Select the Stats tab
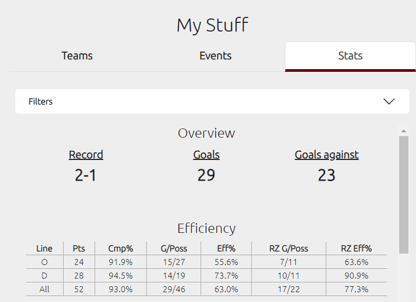Image resolution: width=416 pixels, height=302 pixels. [x=350, y=56]
